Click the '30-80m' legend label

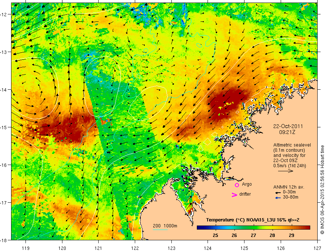pyautogui.click(x=291, y=197)
